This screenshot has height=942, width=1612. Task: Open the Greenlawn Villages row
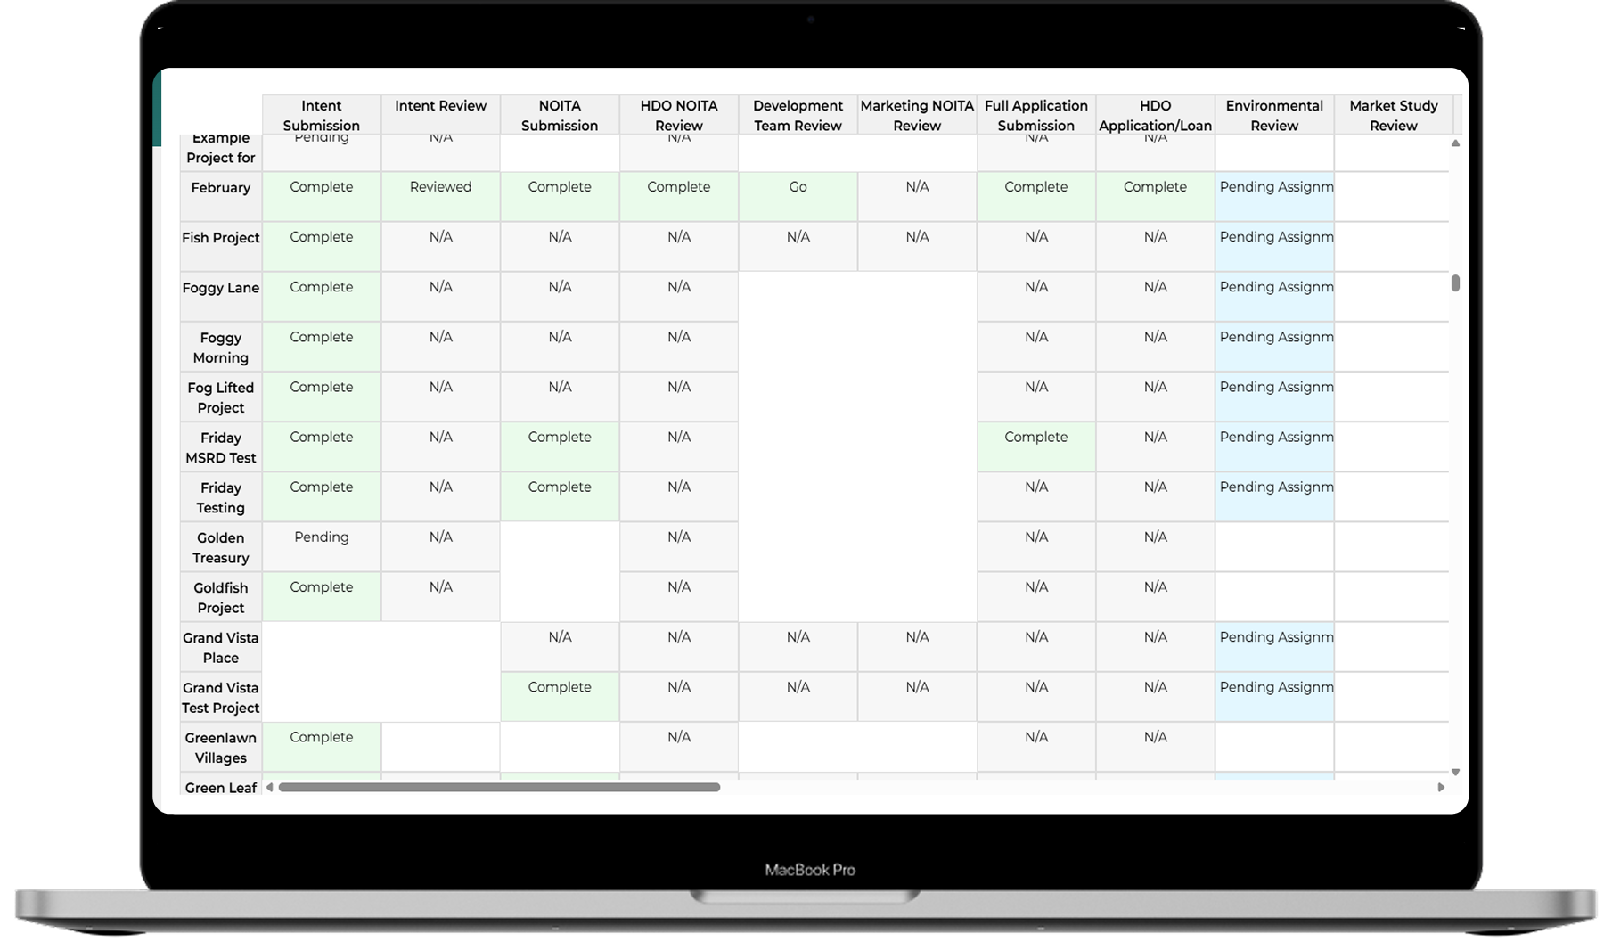tap(221, 747)
